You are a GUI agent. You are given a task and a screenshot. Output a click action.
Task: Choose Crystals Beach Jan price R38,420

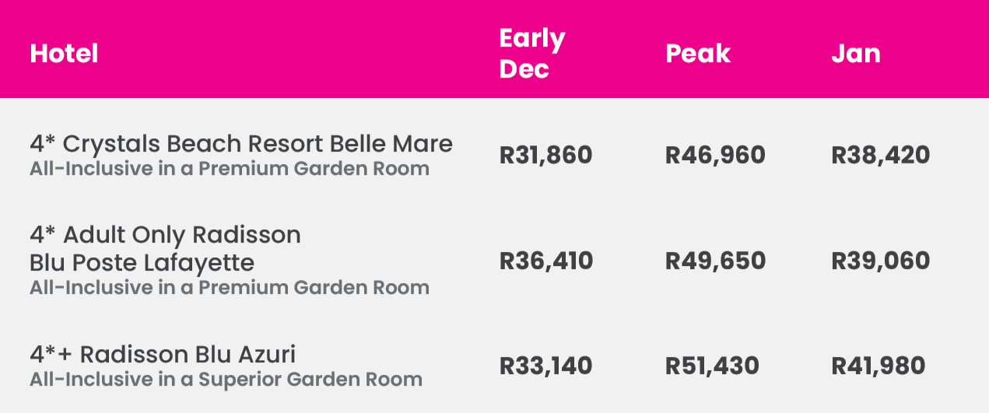coord(880,156)
